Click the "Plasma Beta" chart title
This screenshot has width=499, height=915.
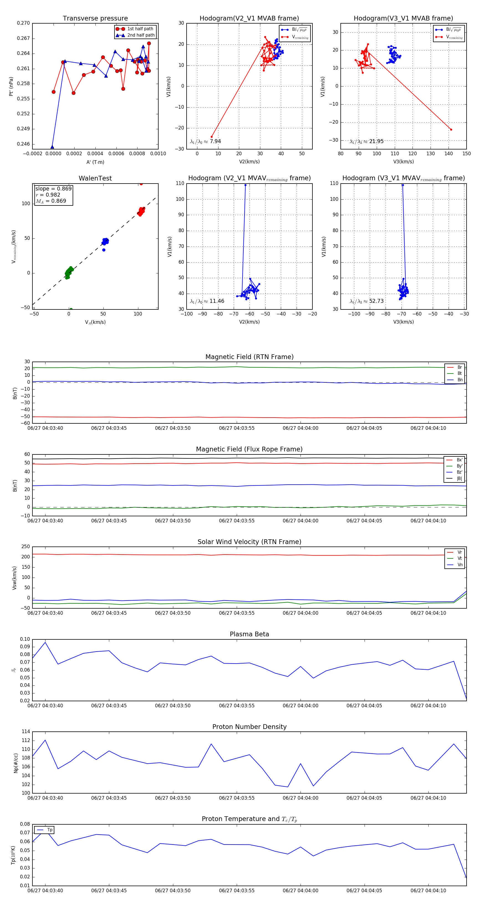(x=249, y=634)
